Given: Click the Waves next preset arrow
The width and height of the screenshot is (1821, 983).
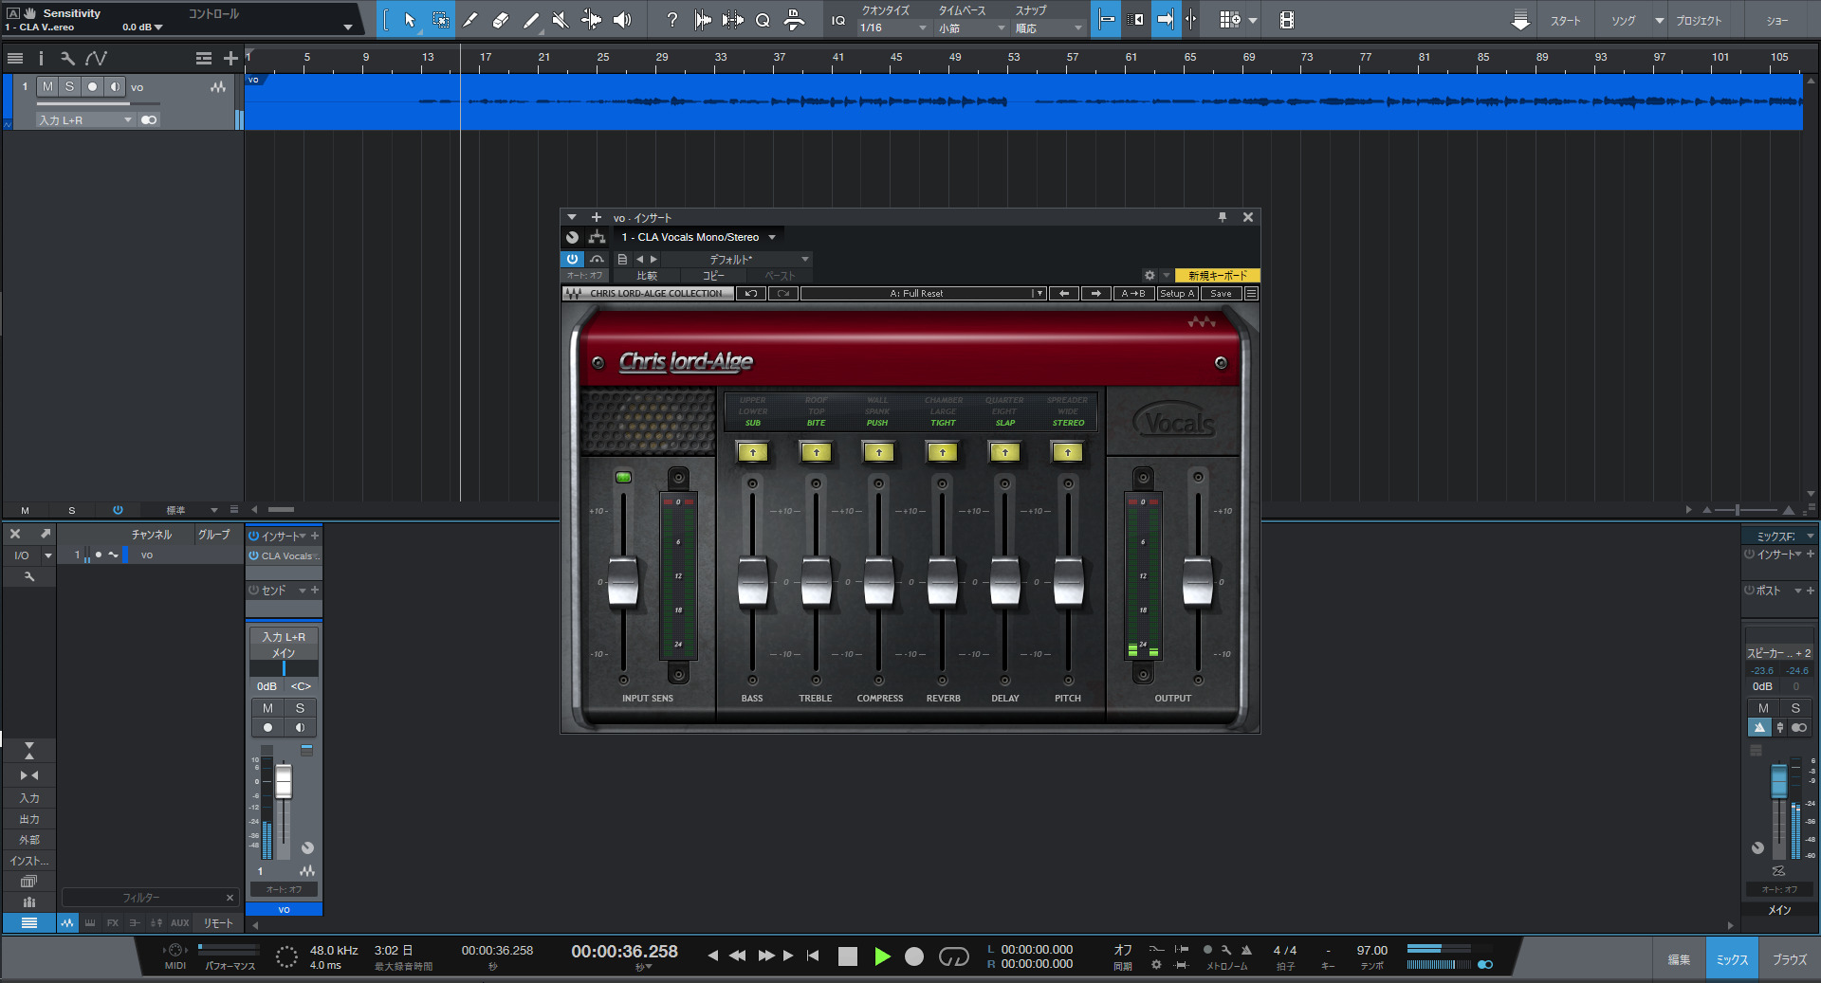Looking at the screenshot, I should coord(1095,294).
